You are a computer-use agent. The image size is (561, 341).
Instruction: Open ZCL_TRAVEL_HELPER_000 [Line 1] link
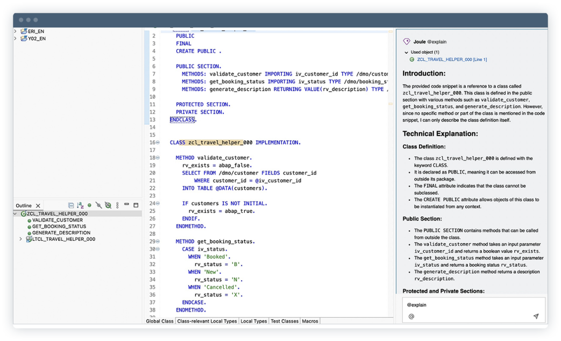point(451,59)
